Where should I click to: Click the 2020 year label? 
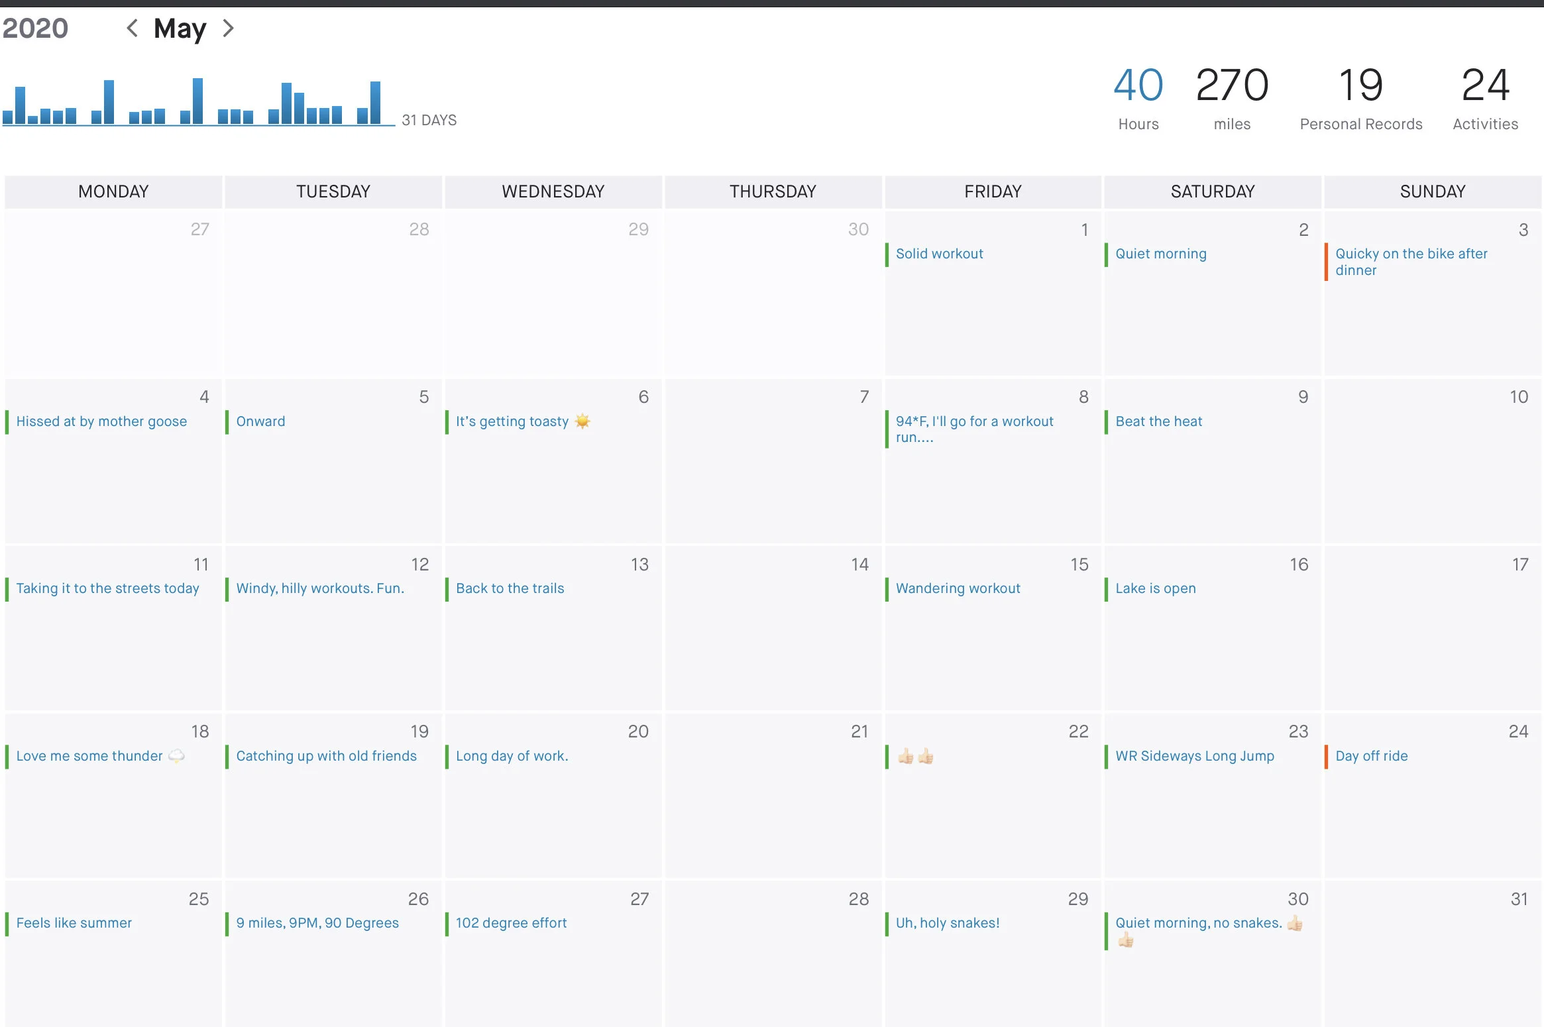click(x=35, y=28)
